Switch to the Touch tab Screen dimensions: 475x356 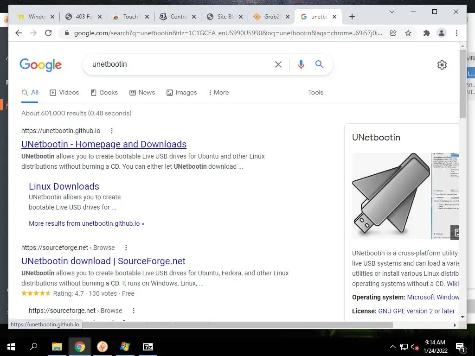[x=130, y=17]
